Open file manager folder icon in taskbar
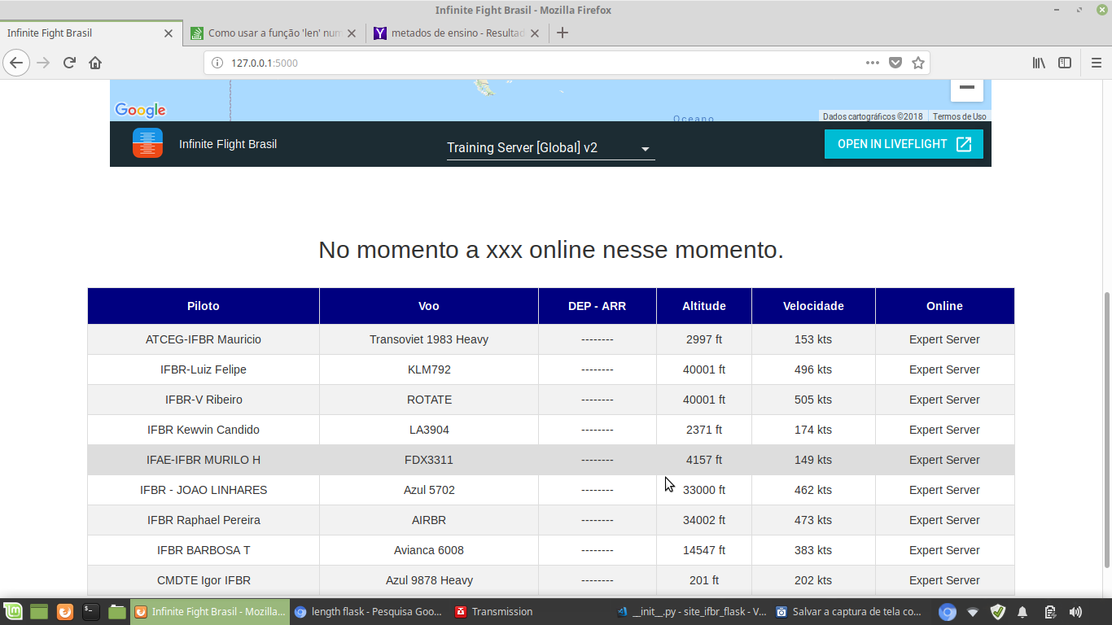Screen dimensions: 1112x625 coord(117,612)
